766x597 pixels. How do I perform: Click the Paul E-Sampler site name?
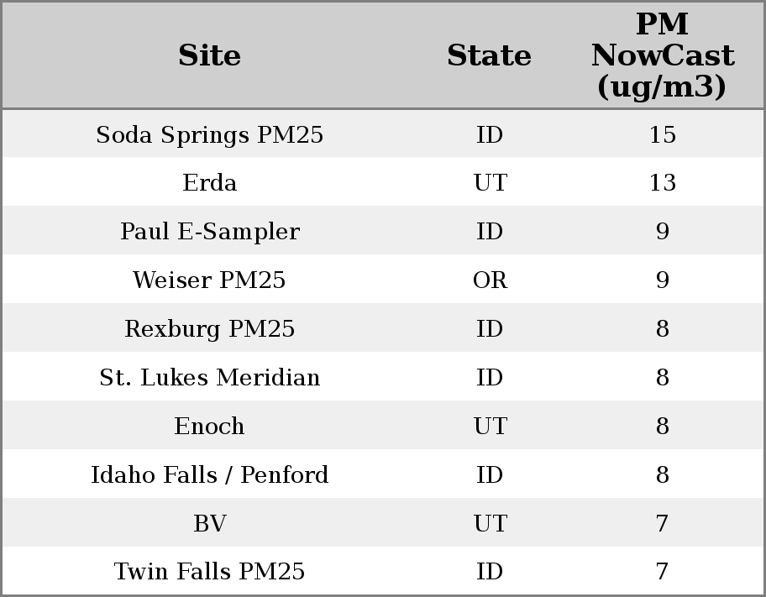209,232
